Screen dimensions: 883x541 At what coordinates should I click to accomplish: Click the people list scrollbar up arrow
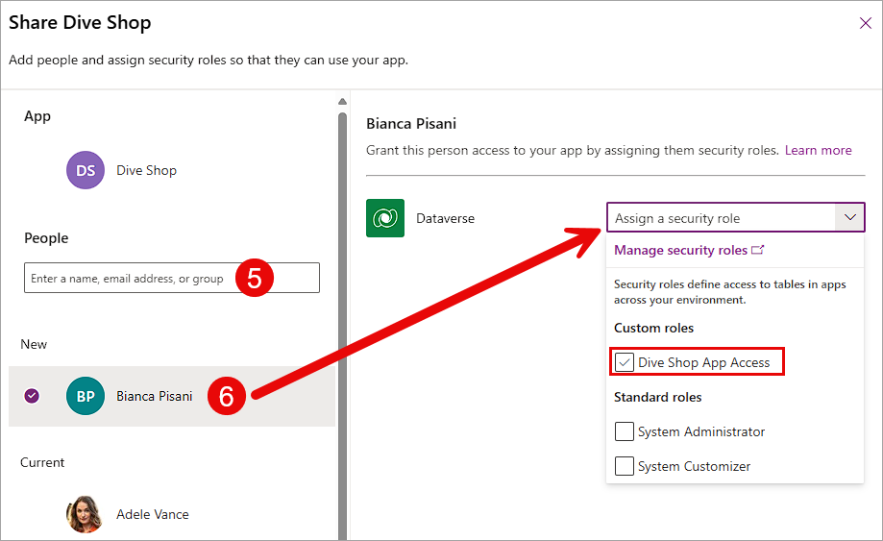342,101
